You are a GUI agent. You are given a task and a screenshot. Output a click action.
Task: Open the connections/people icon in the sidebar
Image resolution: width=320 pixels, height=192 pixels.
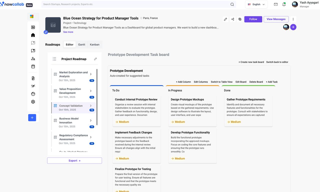33,58
